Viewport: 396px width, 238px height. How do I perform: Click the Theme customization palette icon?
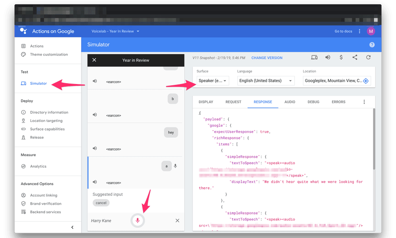(23, 54)
